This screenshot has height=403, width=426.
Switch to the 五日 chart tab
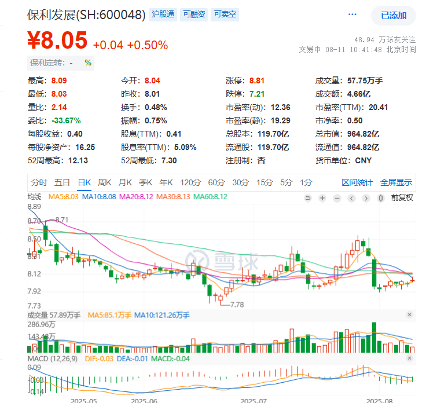(62, 182)
